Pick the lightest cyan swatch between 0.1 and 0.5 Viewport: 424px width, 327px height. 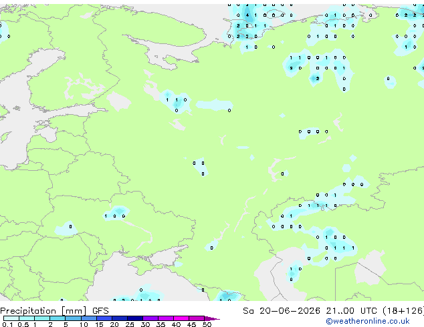(11, 318)
